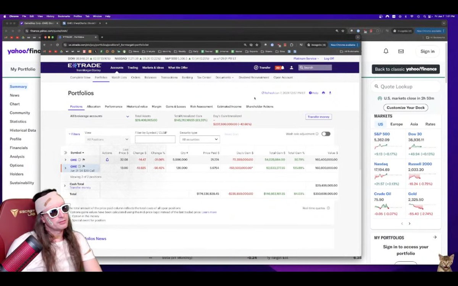This screenshot has height=286, width=458.
Task: Click the alert bell in GME stock row
Action: pos(107,159)
